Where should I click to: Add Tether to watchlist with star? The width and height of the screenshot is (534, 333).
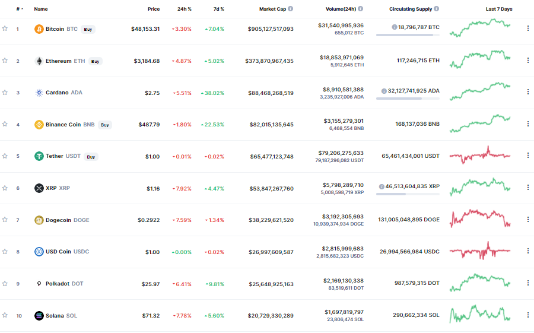coord(5,156)
